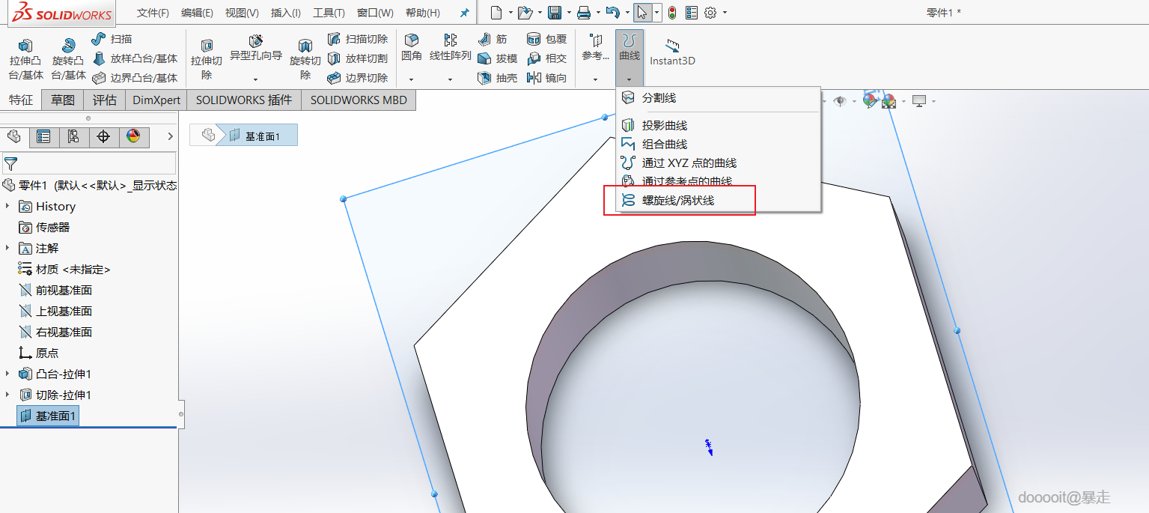This screenshot has width=1149, height=513.
Task: Click the Undo arrow icon
Action: [x=612, y=13]
